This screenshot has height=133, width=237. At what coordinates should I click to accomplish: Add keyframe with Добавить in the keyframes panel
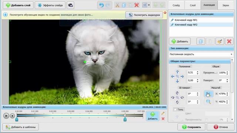[180, 41]
